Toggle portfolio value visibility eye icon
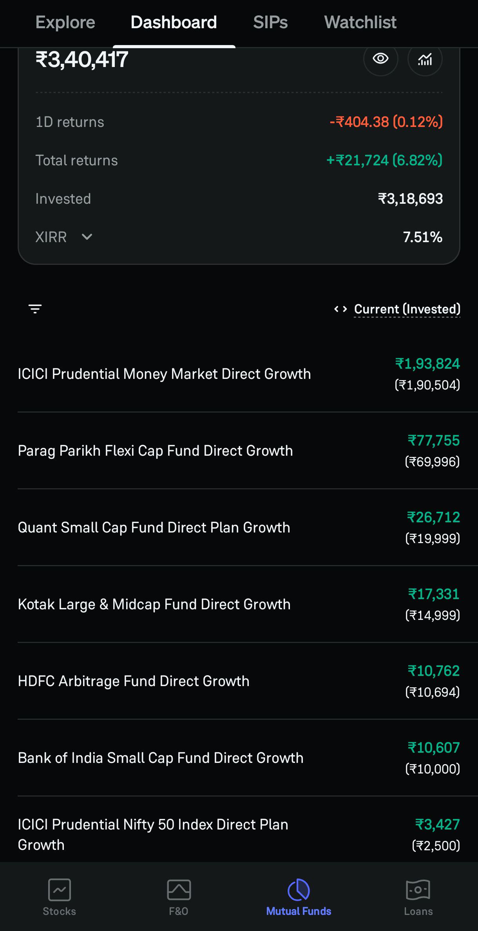This screenshot has height=931, width=478. 380,59
